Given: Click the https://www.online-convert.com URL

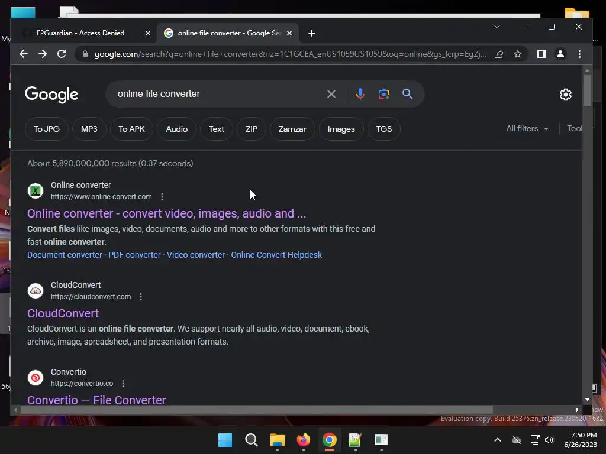Looking at the screenshot, I should coord(101,197).
